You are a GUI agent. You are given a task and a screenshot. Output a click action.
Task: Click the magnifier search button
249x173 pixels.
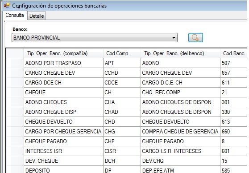tap(195, 37)
